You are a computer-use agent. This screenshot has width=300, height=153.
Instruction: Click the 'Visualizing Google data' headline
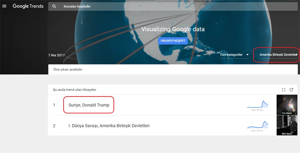pos(173,29)
